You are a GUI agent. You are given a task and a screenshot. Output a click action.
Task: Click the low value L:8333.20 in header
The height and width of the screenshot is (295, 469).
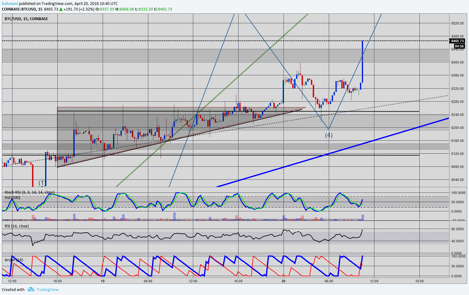click(x=144, y=9)
